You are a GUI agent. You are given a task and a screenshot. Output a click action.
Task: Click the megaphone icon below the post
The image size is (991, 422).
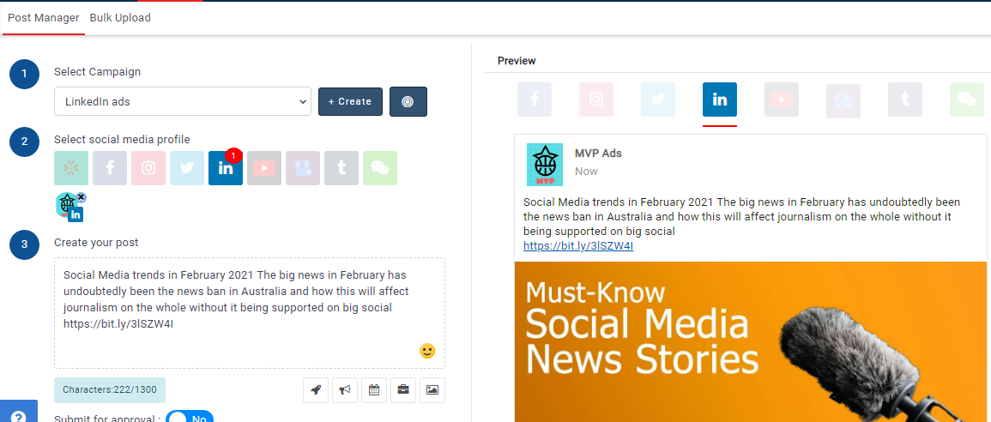[345, 390]
